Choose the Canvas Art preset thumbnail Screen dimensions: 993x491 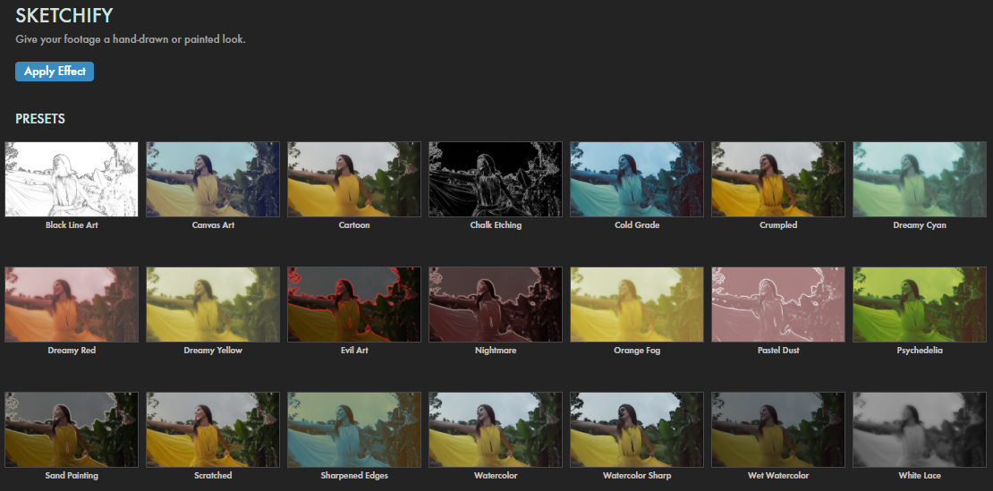[213, 179]
